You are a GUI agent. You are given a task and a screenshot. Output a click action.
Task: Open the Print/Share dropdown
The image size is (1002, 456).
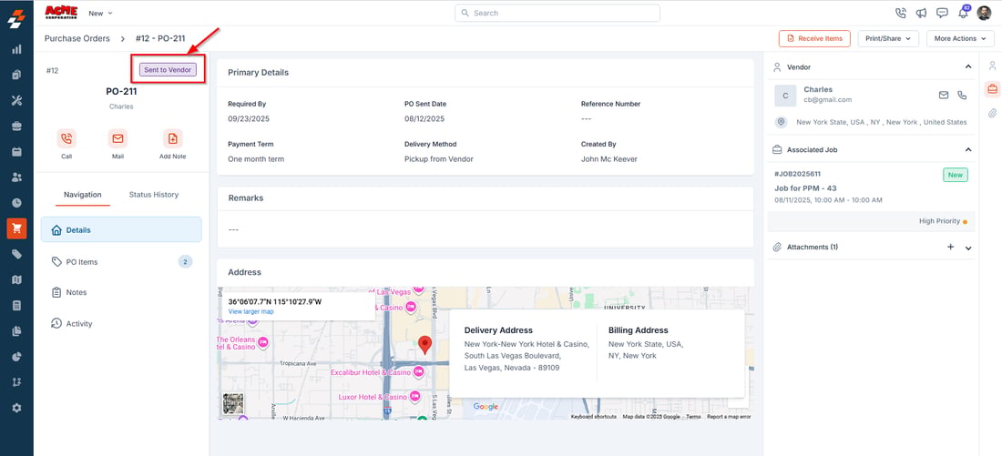887,38
